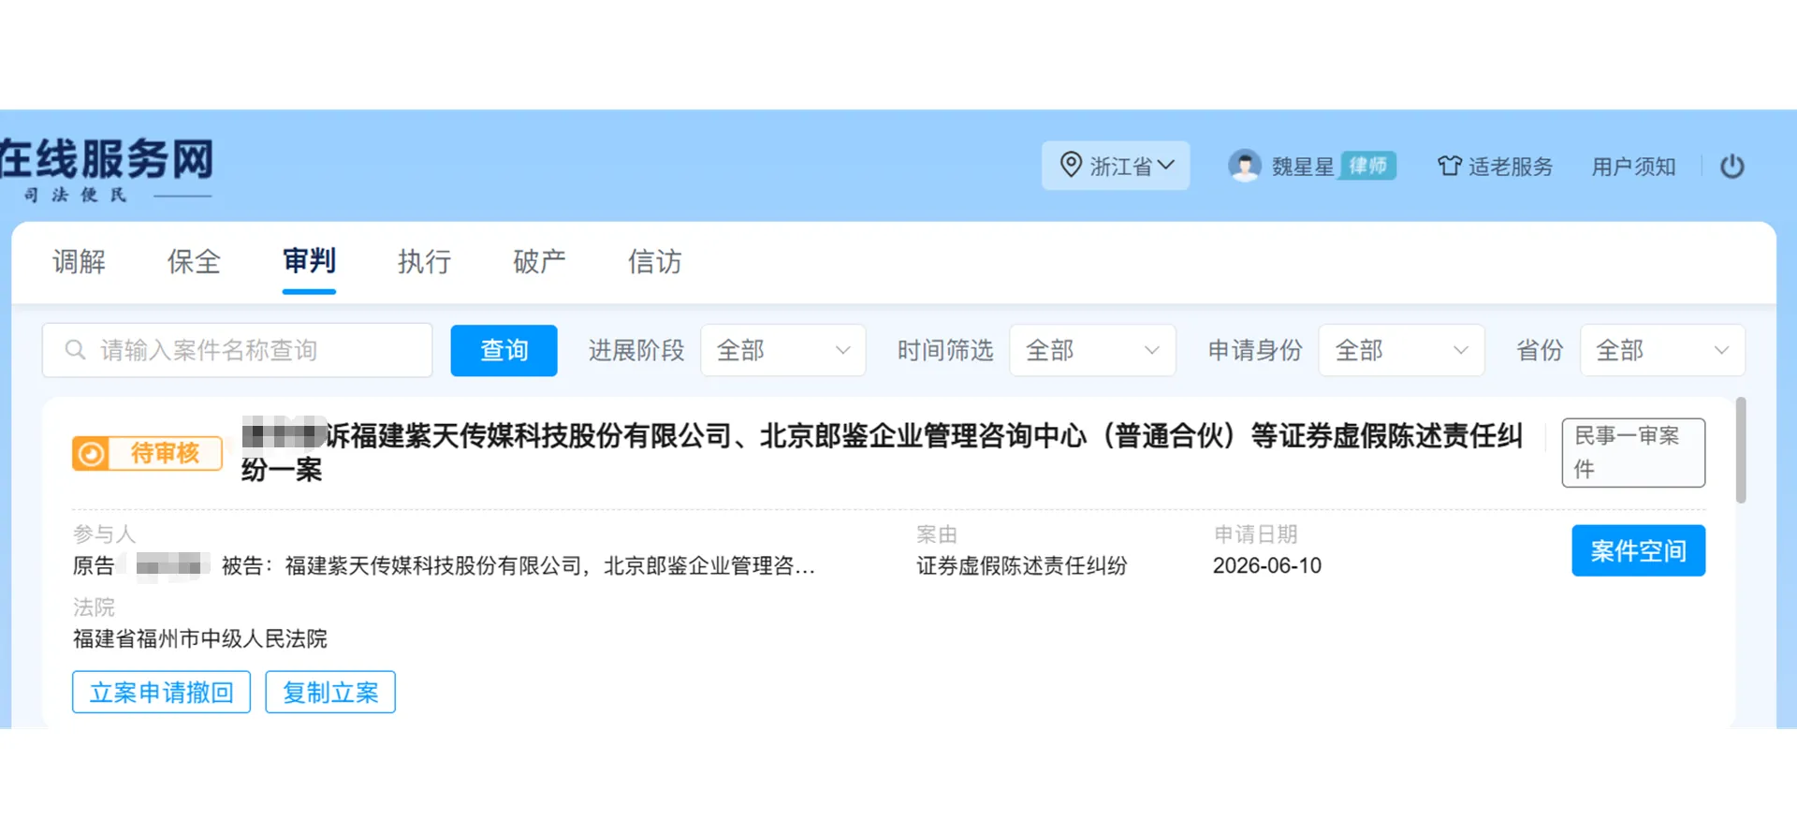This screenshot has width=1797, height=833.
Task: Click the defendant text 福建紫天传媒科技股份有限公司
Action: coord(432,565)
